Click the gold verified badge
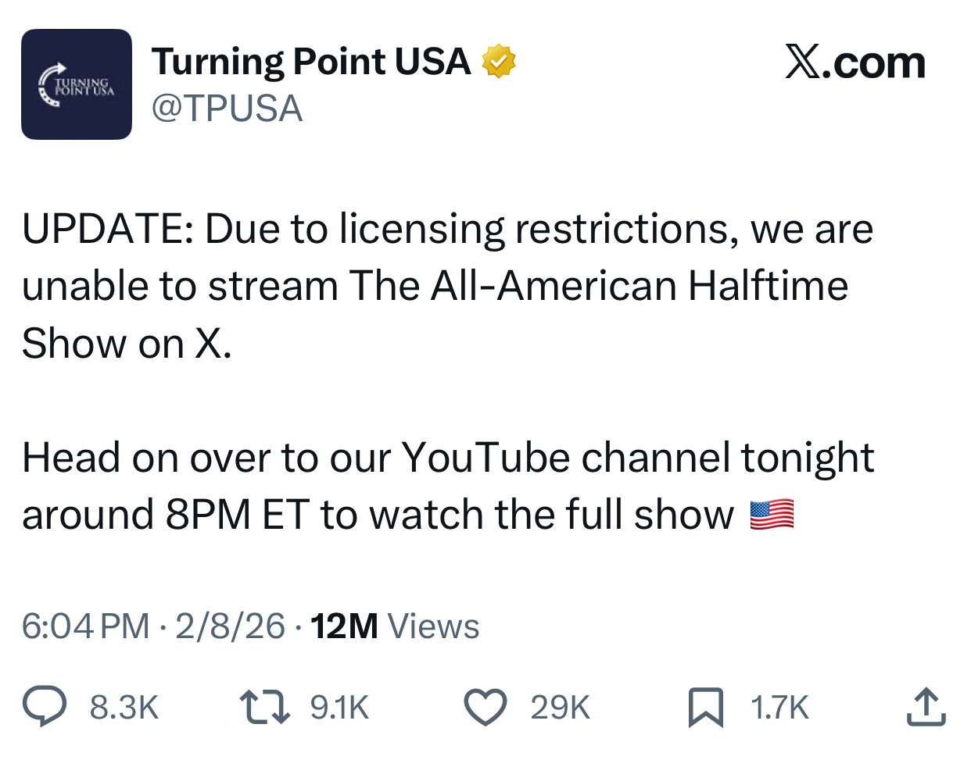971x767 pixels. click(x=498, y=62)
